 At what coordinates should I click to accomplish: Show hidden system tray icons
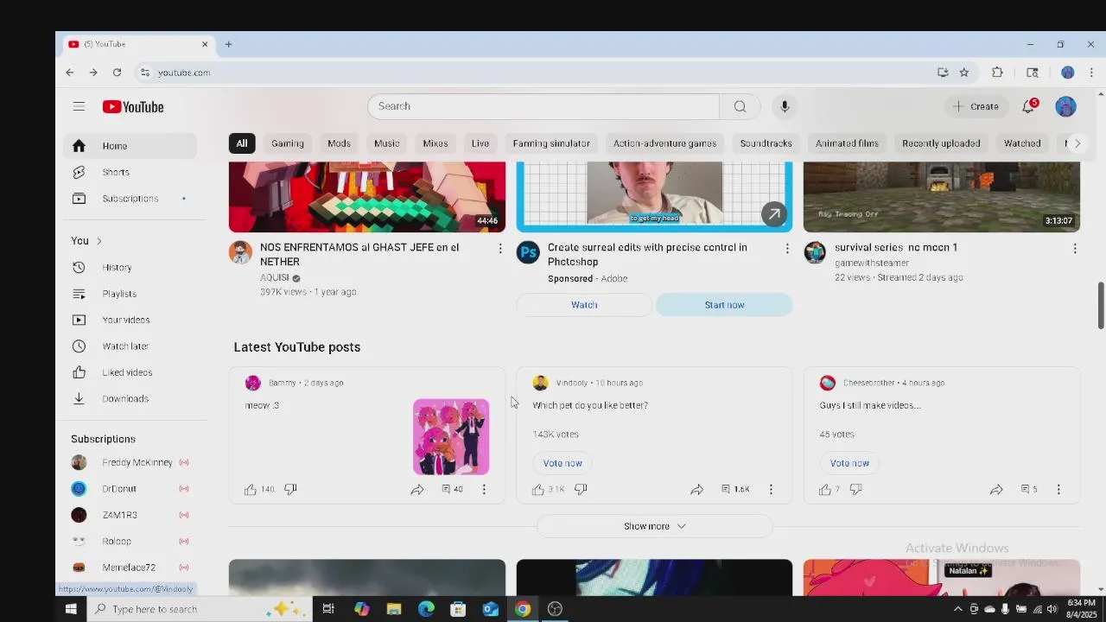(x=957, y=609)
